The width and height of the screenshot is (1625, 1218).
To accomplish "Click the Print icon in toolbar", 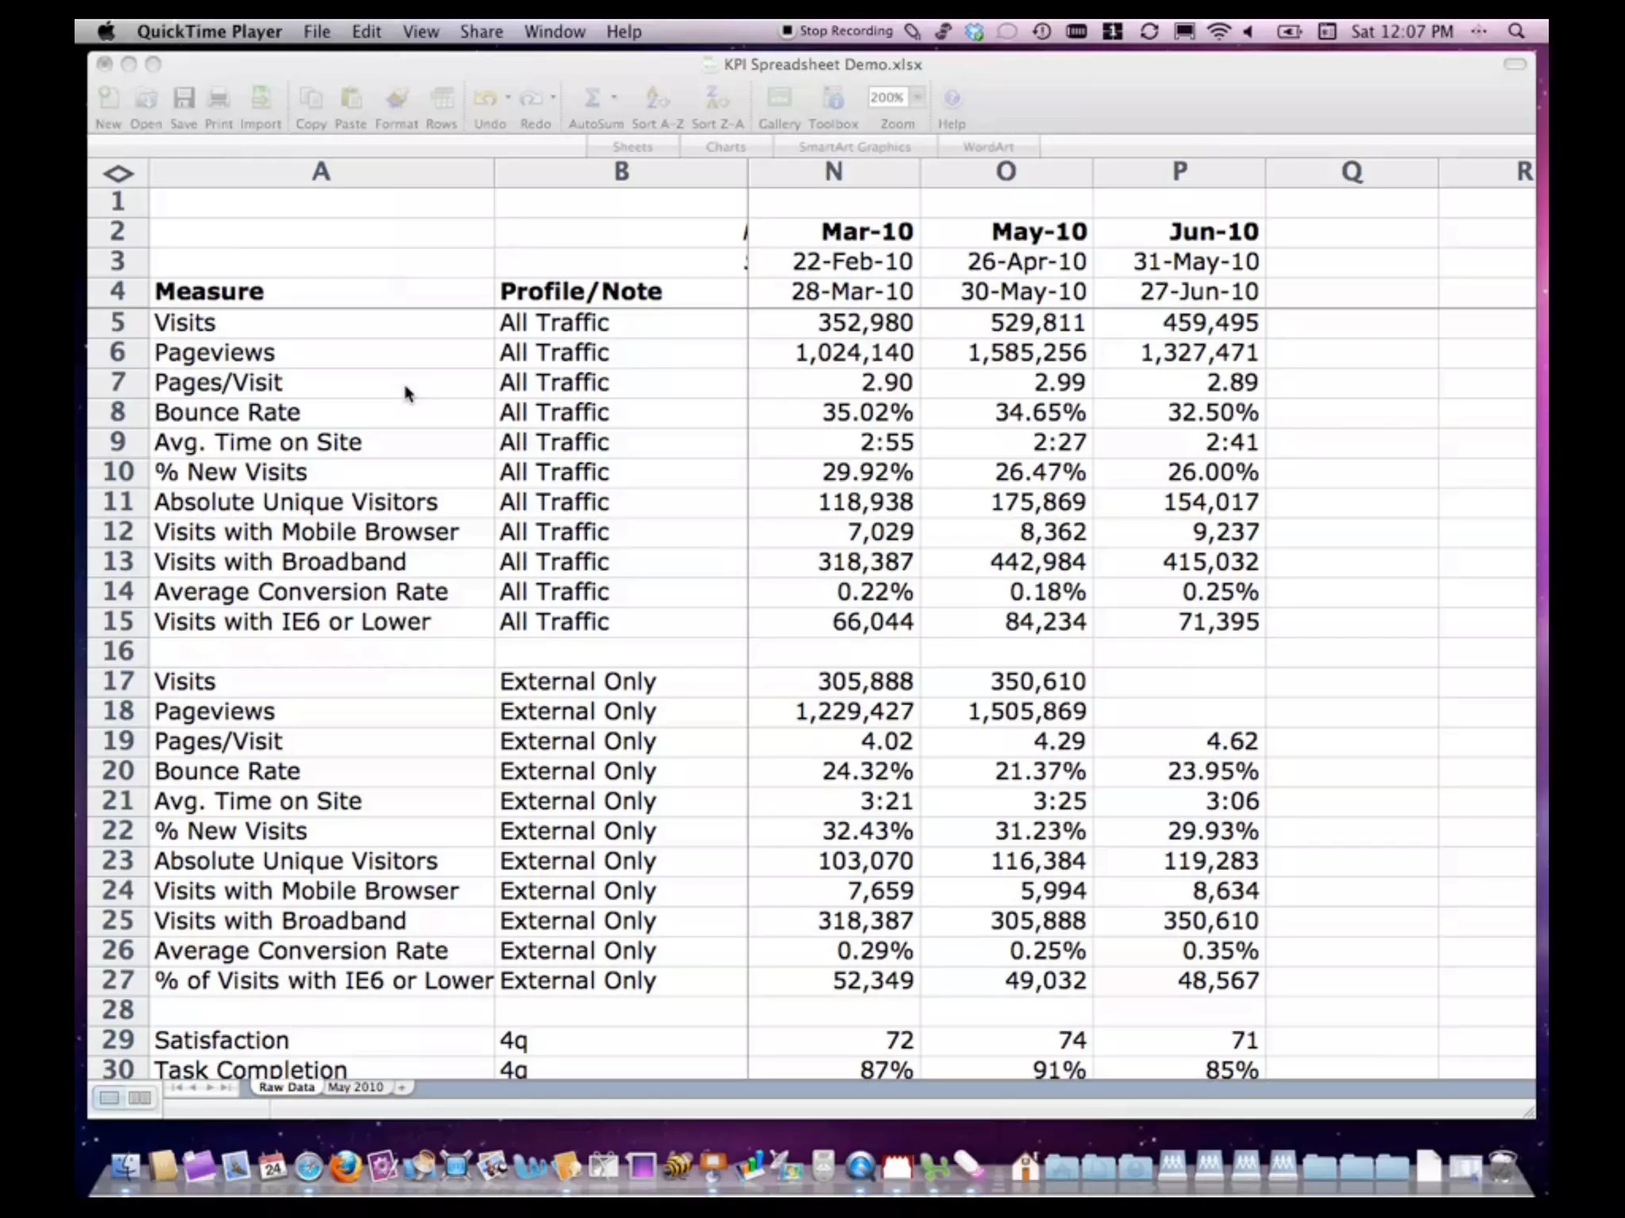I will pyautogui.click(x=218, y=98).
